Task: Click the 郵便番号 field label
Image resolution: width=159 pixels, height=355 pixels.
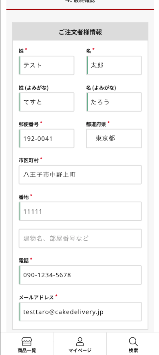Action: (x=29, y=124)
